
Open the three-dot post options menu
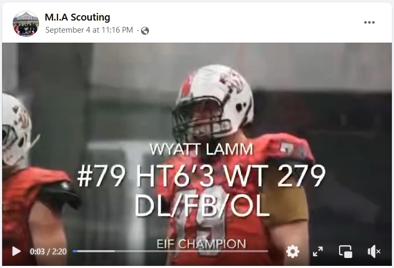pyautogui.click(x=369, y=22)
